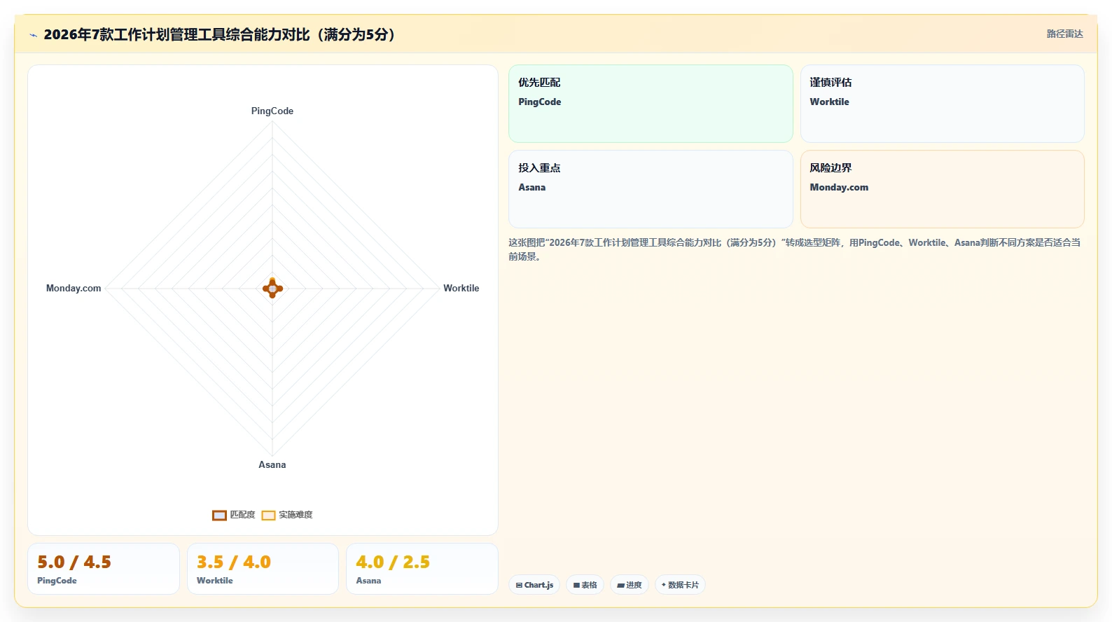Viewport: 1112px width, 622px height.
Task: Click the 3.5 / 4.0 Worktile score card
Action: point(263,569)
